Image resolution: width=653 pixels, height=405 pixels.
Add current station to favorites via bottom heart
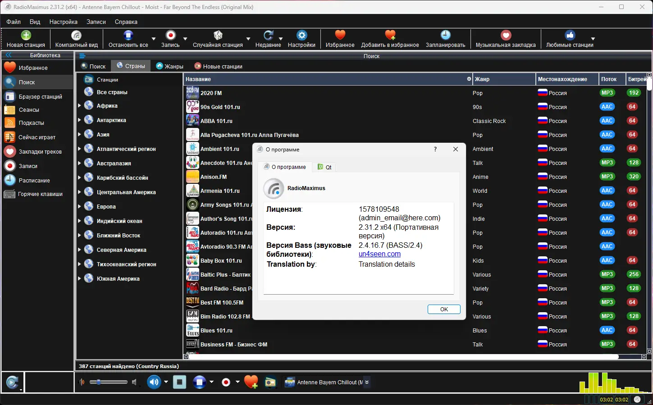[x=251, y=382]
